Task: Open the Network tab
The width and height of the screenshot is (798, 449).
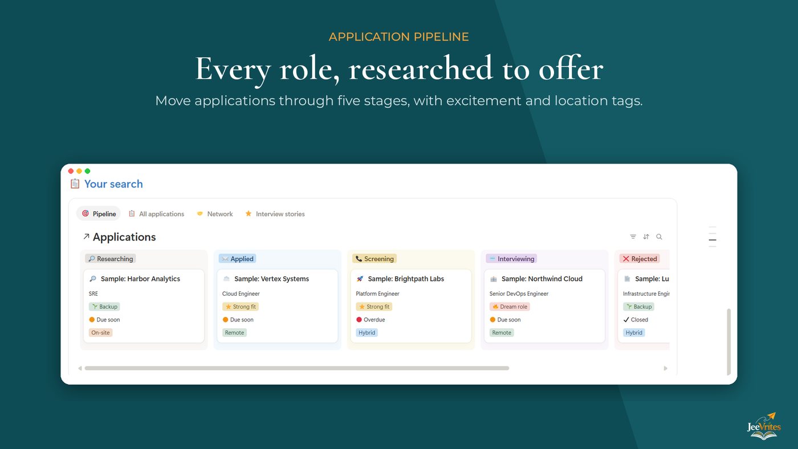Action: point(214,214)
